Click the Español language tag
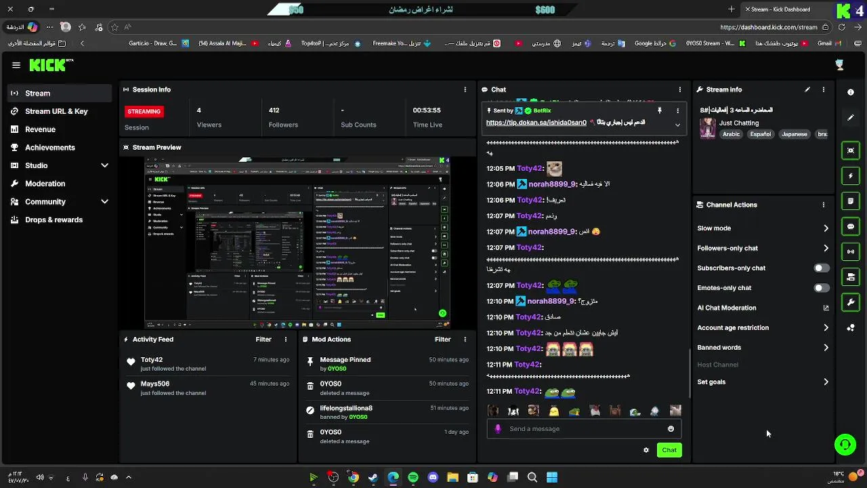This screenshot has width=867, height=488. pos(760,134)
